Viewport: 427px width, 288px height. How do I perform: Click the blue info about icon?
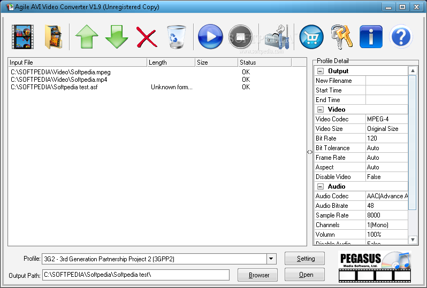[371, 37]
